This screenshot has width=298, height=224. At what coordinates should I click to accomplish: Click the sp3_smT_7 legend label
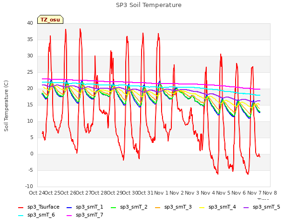[x=89, y=215]
